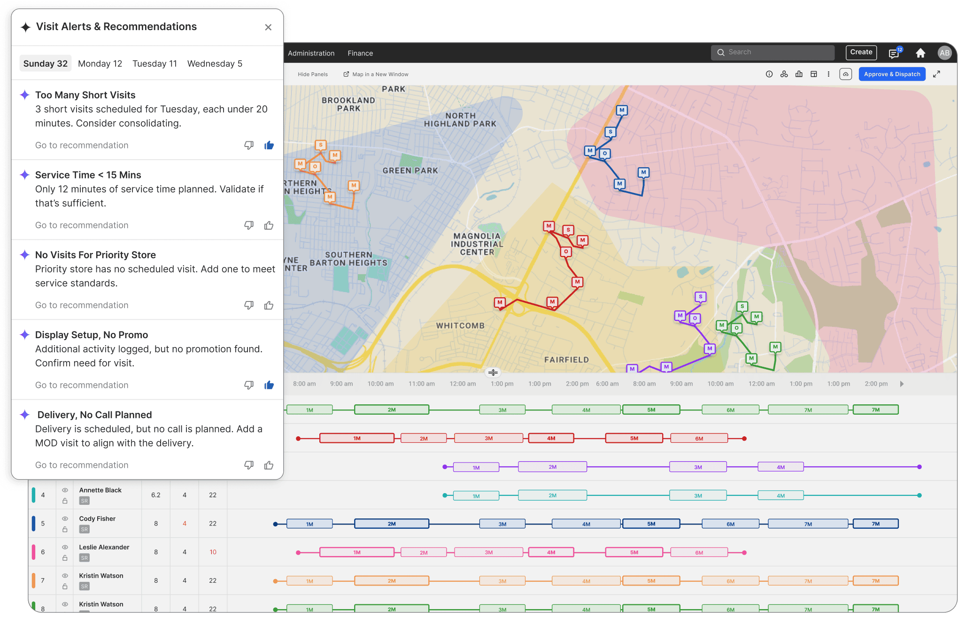Switch to the Tuesday 11 tab
Viewport: 966px width, 626px height.
pyautogui.click(x=155, y=63)
